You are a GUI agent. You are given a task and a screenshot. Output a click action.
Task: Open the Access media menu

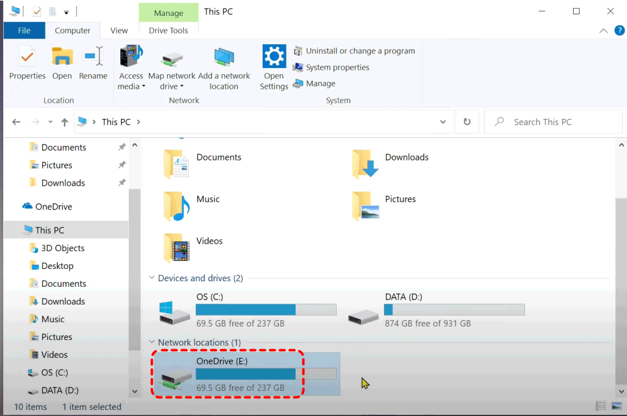click(x=131, y=68)
